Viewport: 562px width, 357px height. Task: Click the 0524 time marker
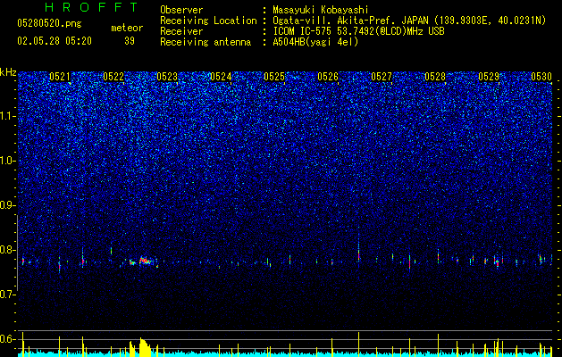pyautogui.click(x=221, y=77)
